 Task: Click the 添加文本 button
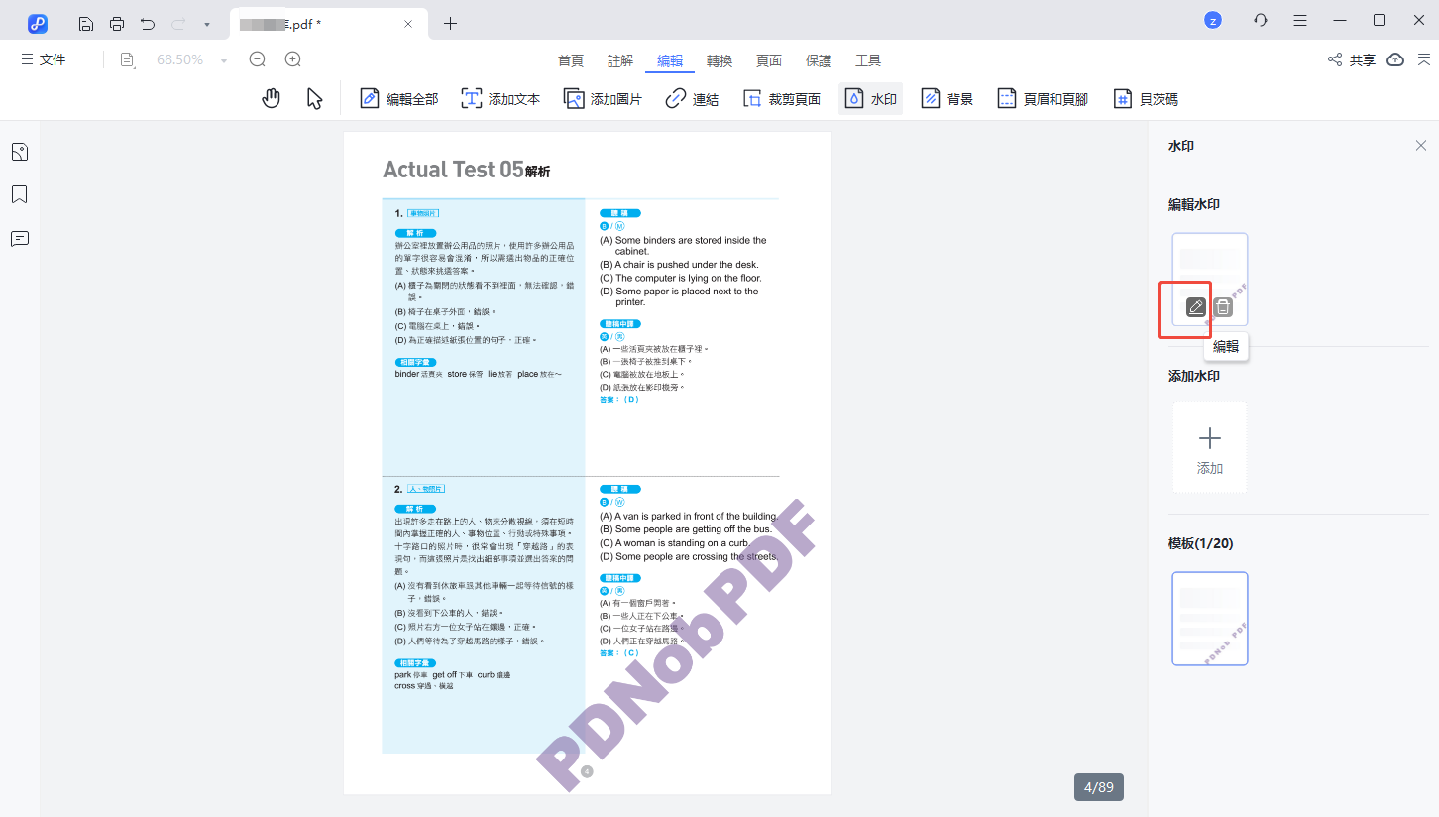(501, 99)
